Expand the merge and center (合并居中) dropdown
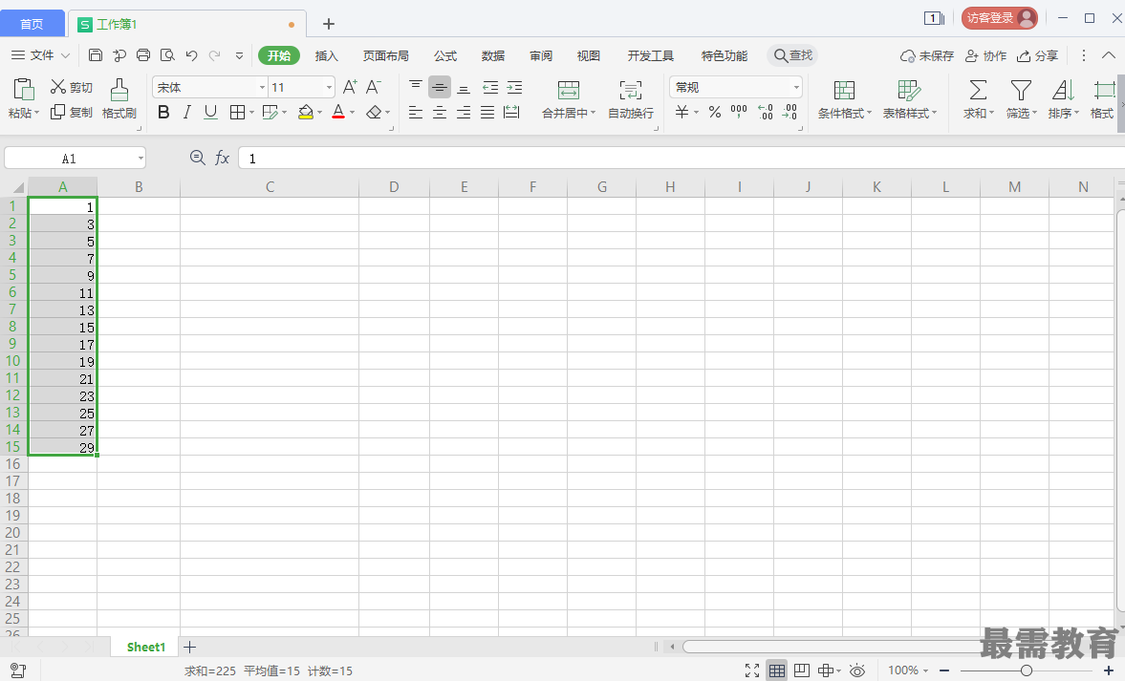The width and height of the screenshot is (1125, 681). click(x=593, y=114)
